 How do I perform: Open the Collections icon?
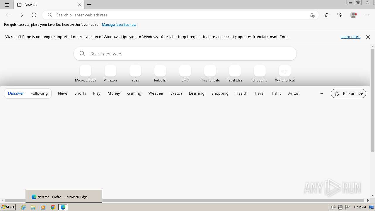(340, 15)
